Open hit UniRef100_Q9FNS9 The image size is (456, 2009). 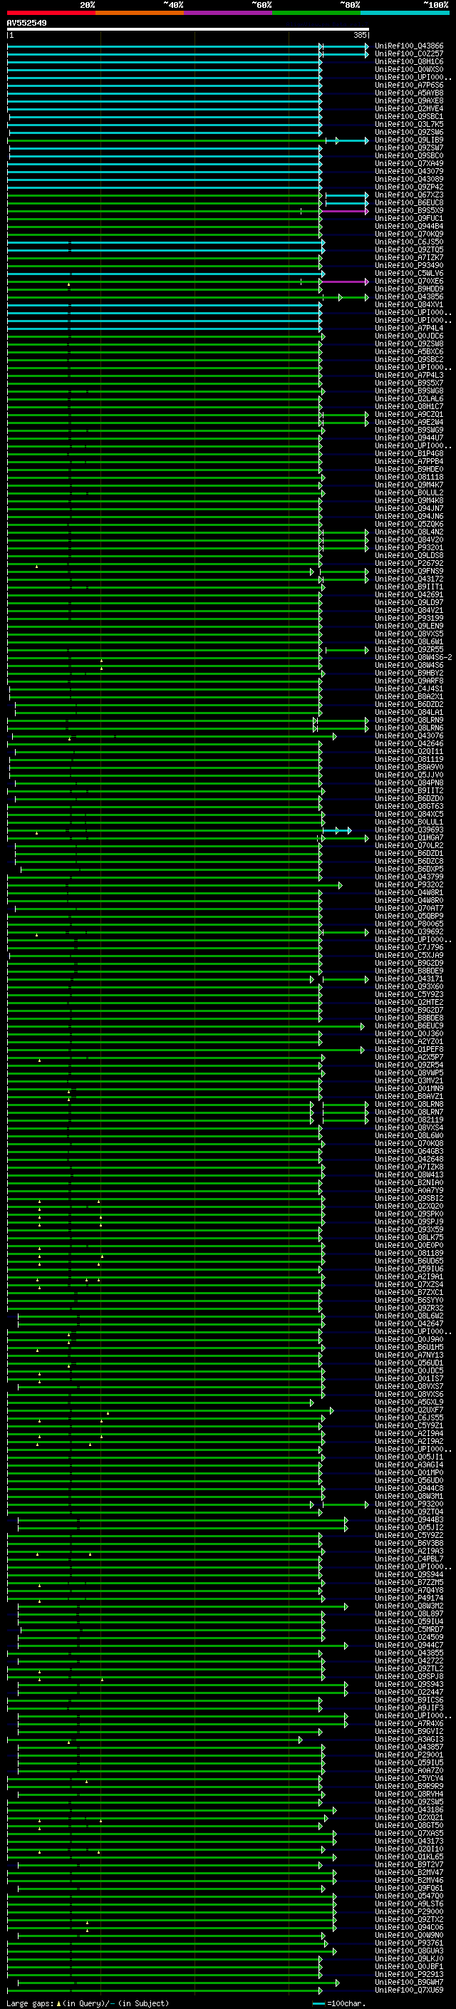pos(409,571)
